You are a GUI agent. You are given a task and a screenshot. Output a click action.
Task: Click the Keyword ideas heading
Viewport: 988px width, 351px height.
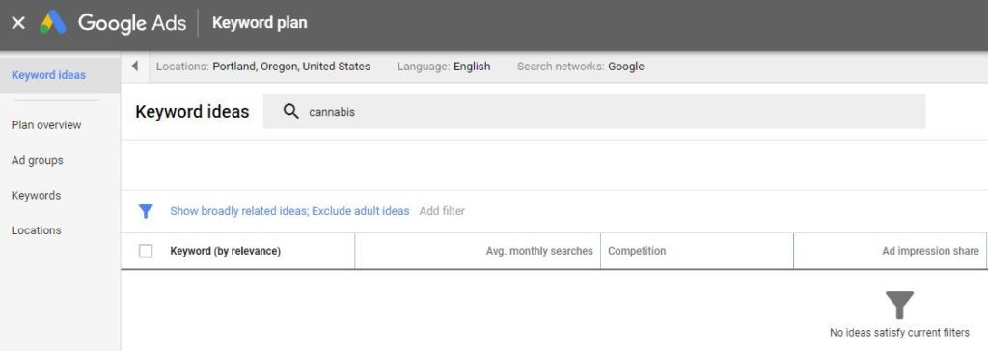[192, 112]
